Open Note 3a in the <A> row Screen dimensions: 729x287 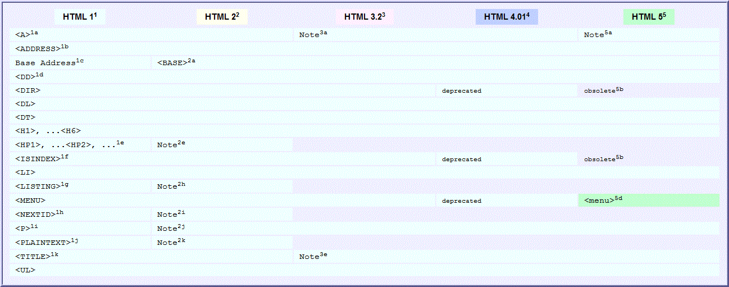click(313, 35)
